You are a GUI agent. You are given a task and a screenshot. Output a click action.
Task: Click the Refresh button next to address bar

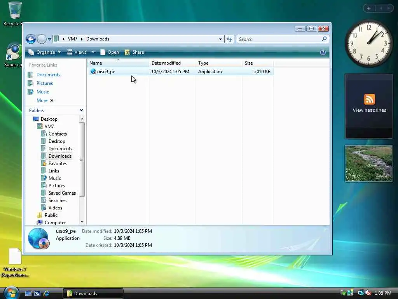coord(229,39)
